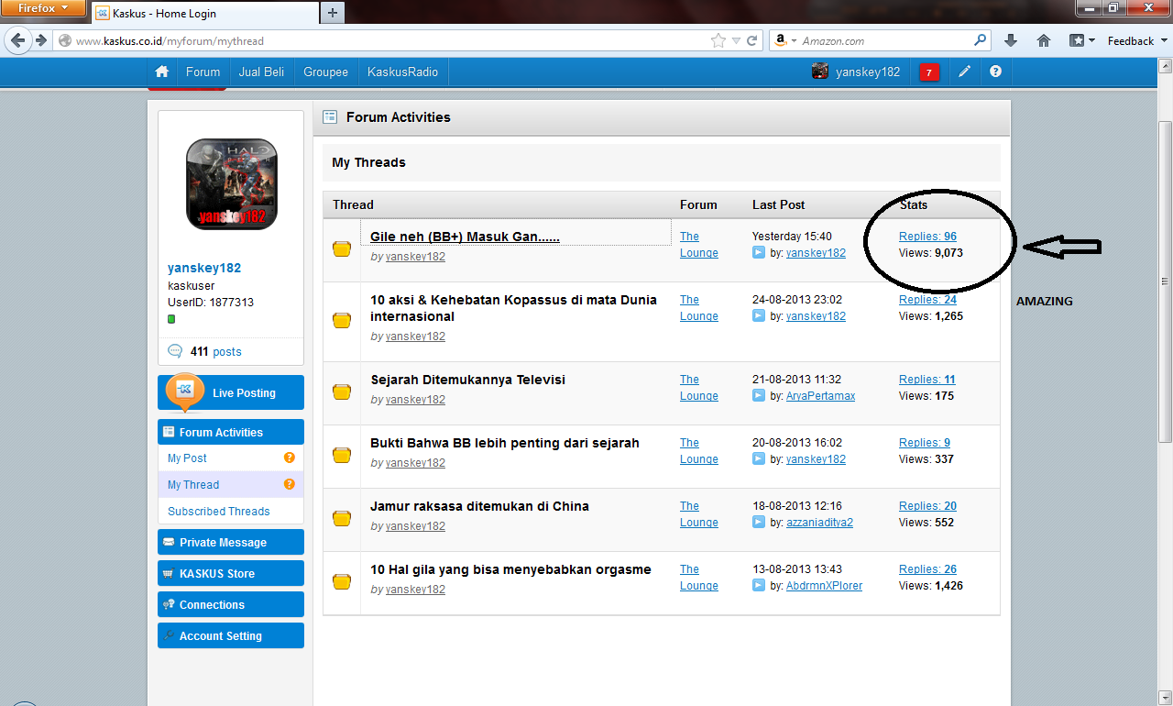
Task: Bookmark this page with the star icon
Action: click(718, 40)
